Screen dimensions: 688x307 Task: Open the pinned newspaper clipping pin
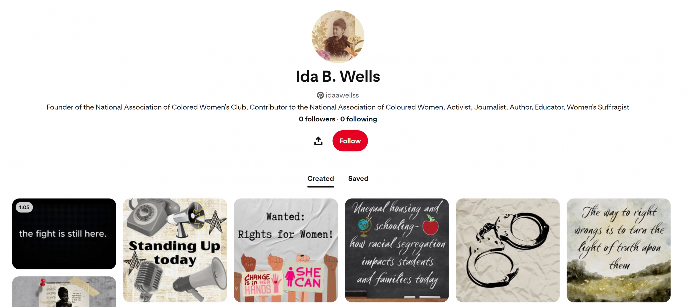coord(64,292)
